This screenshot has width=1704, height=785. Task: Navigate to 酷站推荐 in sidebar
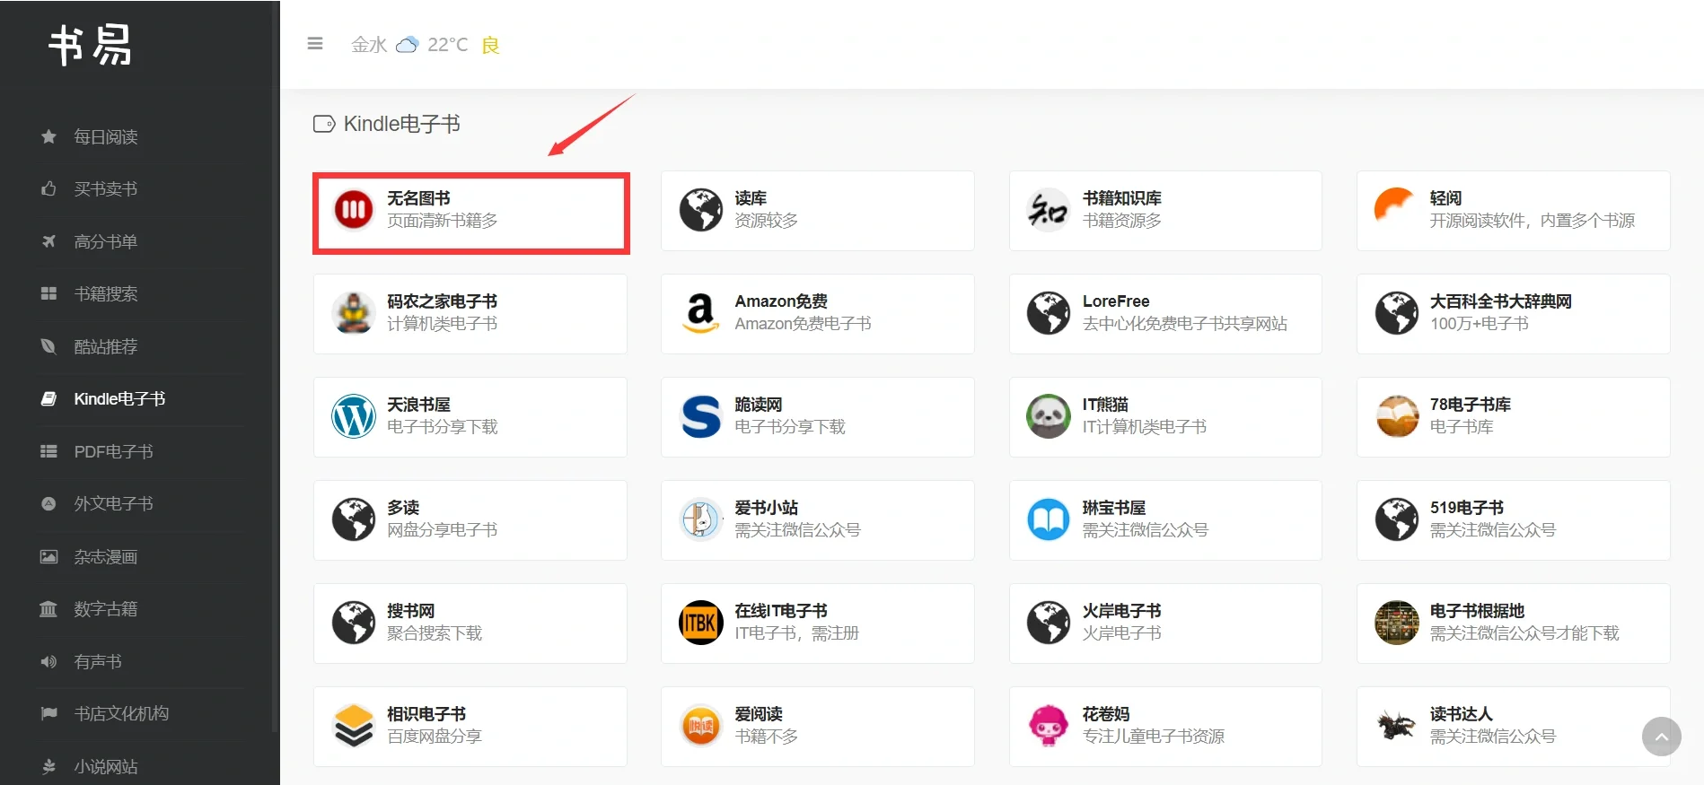coord(106,346)
